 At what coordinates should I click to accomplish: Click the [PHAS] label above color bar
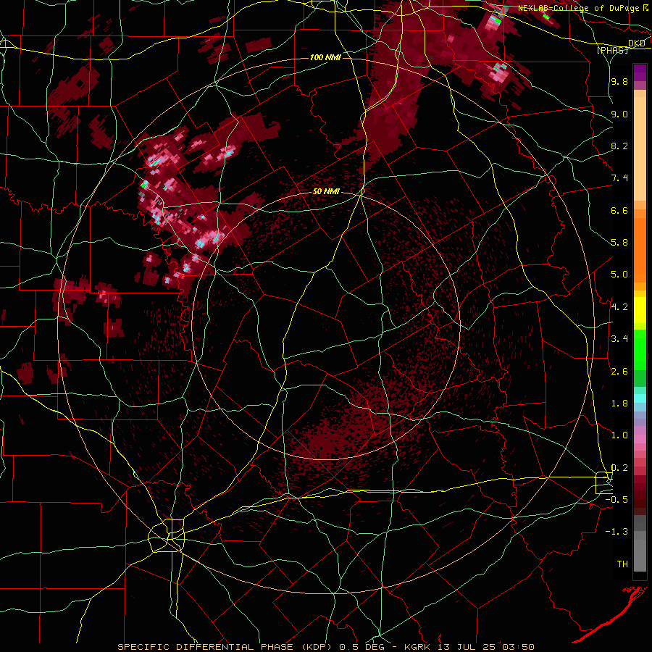point(612,50)
